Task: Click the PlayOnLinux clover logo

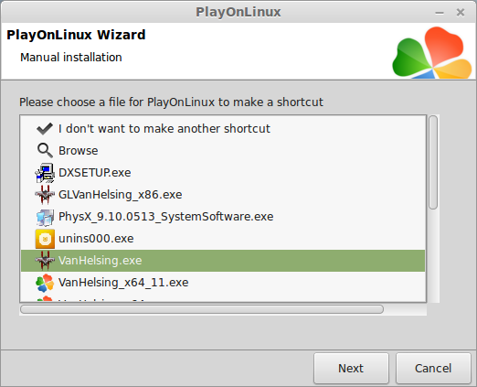Action: click(x=432, y=52)
